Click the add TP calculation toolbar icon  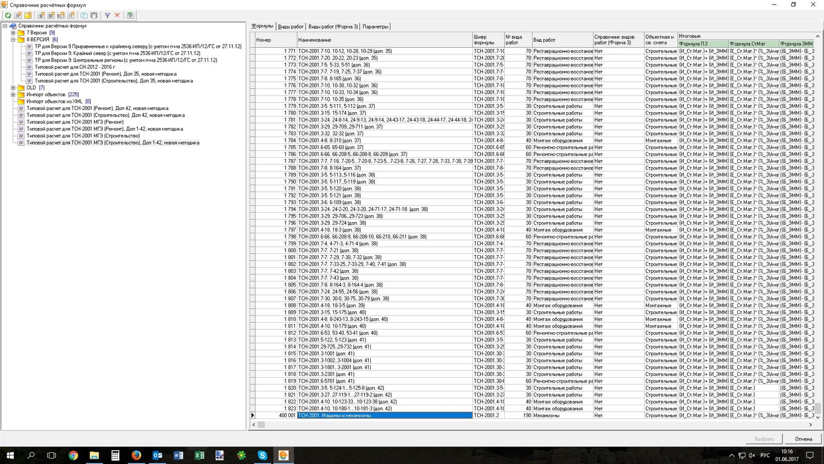18,15
